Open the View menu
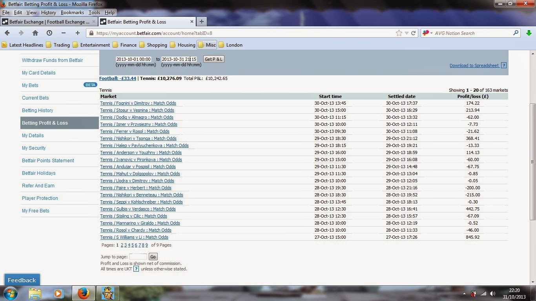This screenshot has height=301, width=536. [31, 13]
